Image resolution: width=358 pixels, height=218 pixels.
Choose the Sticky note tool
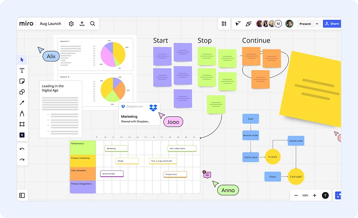tap(22, 81)
